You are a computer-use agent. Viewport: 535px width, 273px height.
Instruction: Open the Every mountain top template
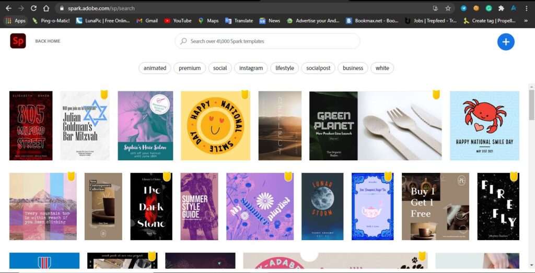coord(43,207)
